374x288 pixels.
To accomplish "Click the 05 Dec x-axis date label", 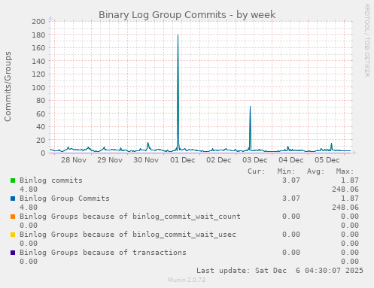I will point(327,160).
